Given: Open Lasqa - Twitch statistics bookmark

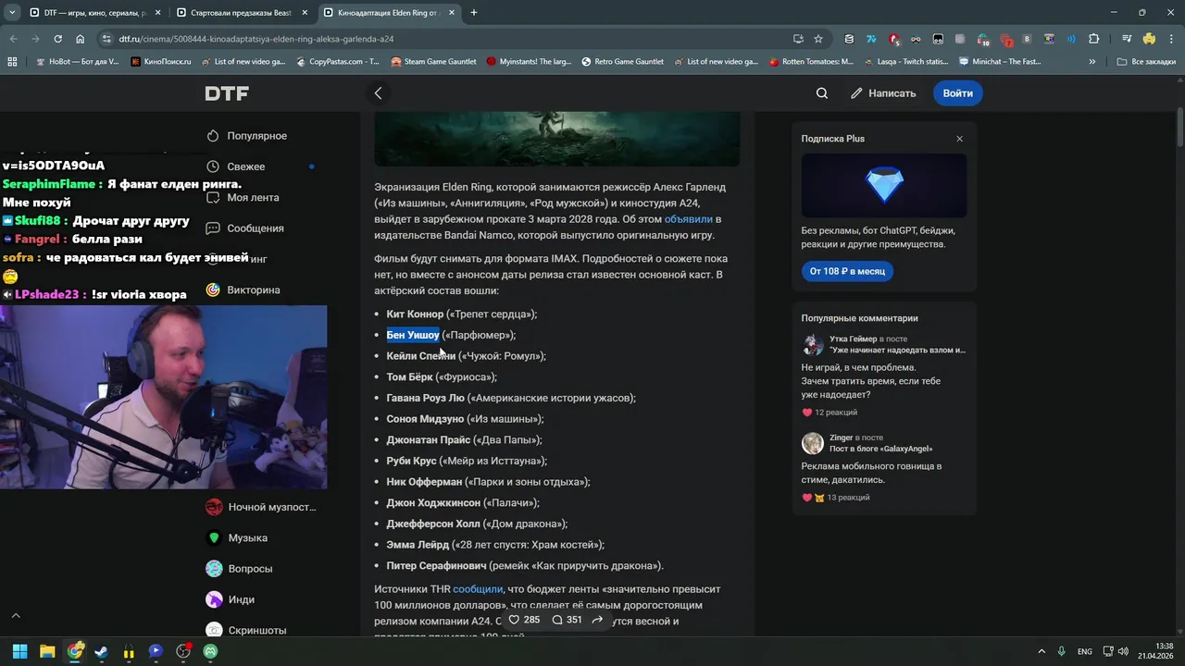Looking at the screenshot, I should point(905,62).
